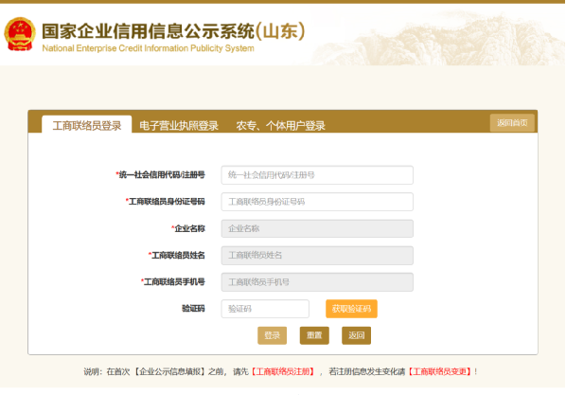Switch to the 电子营业执照登录 tab
Viewport: 566px width, 395px height.
click(x=179, y=126)
